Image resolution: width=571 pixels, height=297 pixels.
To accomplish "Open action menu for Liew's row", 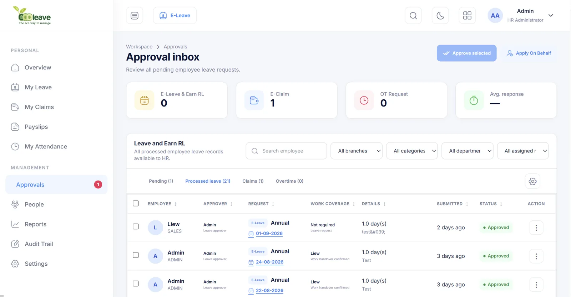I will click(x=536, y=228).
